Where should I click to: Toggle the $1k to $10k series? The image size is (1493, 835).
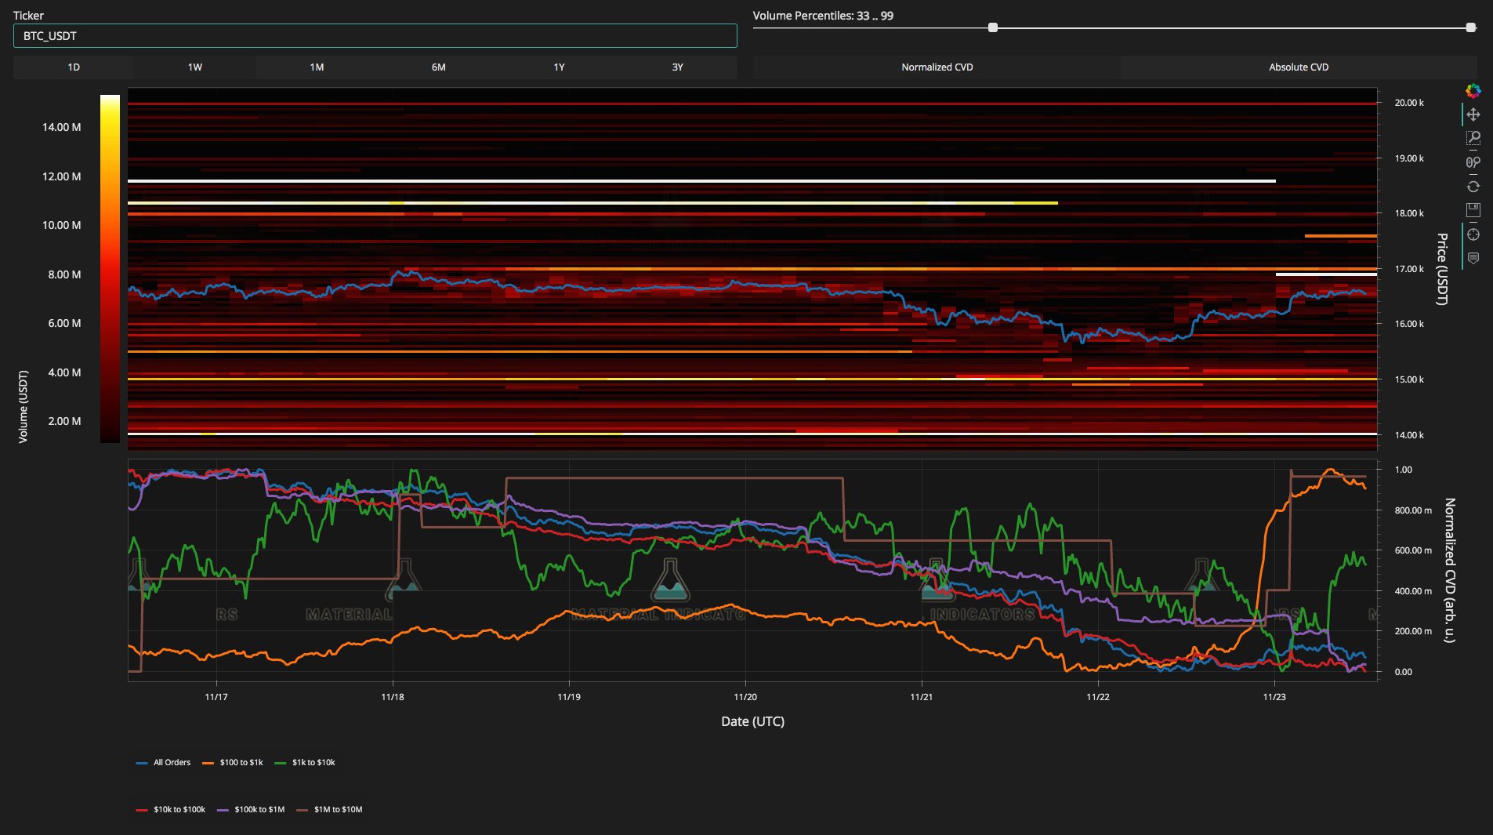coord(306,762)
